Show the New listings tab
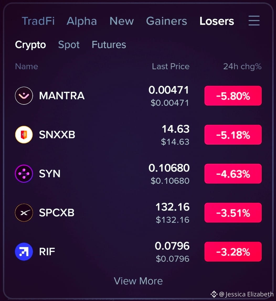The width and height of the screenshot is (276, 301). click(121, 21)
